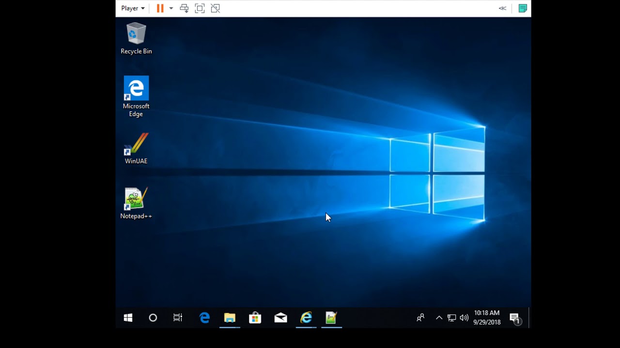Switch to Internet Explorer on the taskbar
Viewport: 620px width, 348px height.
tap(306, 318)
